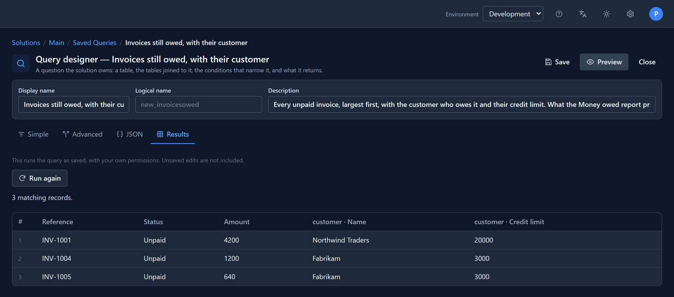The width and height of the screenshot is (674, 297).
Task: Click the query designer magnifier icon
Action: tap(21, 64)
